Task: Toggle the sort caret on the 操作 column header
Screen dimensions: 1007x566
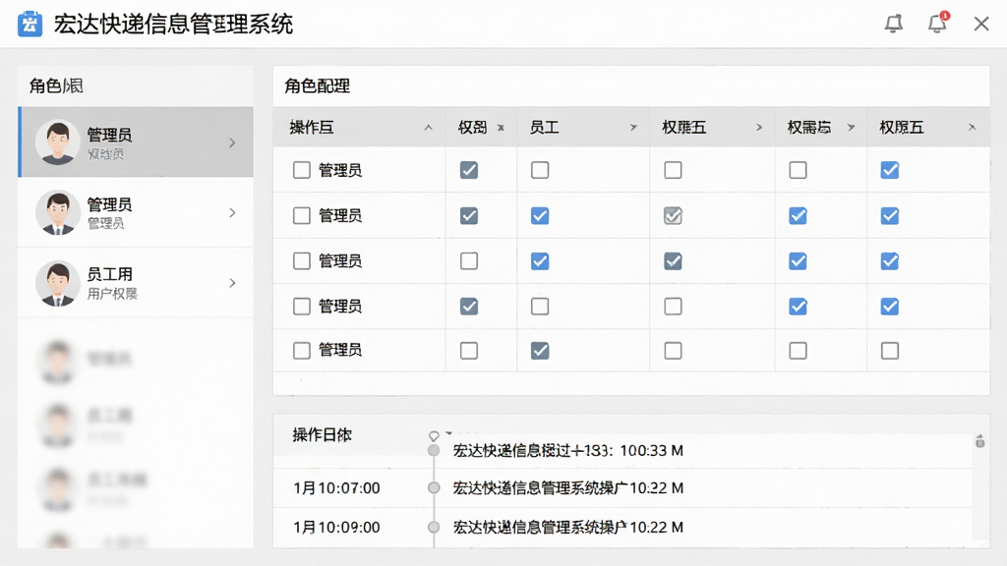Action: (x=429, y=128)
